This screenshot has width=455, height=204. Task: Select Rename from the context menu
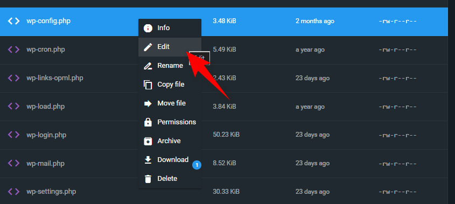170,66
